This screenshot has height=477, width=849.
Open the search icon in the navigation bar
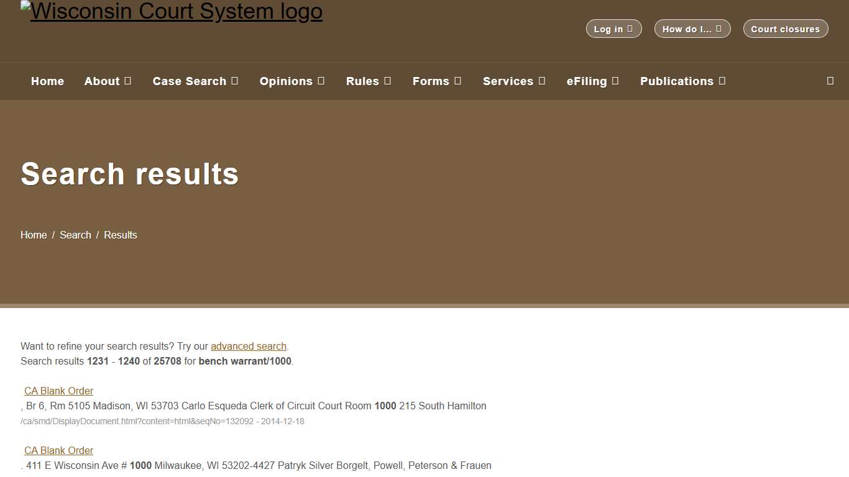830,81
